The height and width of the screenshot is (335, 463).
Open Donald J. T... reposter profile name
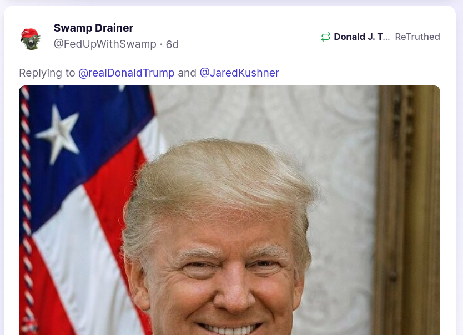point(362,37)
